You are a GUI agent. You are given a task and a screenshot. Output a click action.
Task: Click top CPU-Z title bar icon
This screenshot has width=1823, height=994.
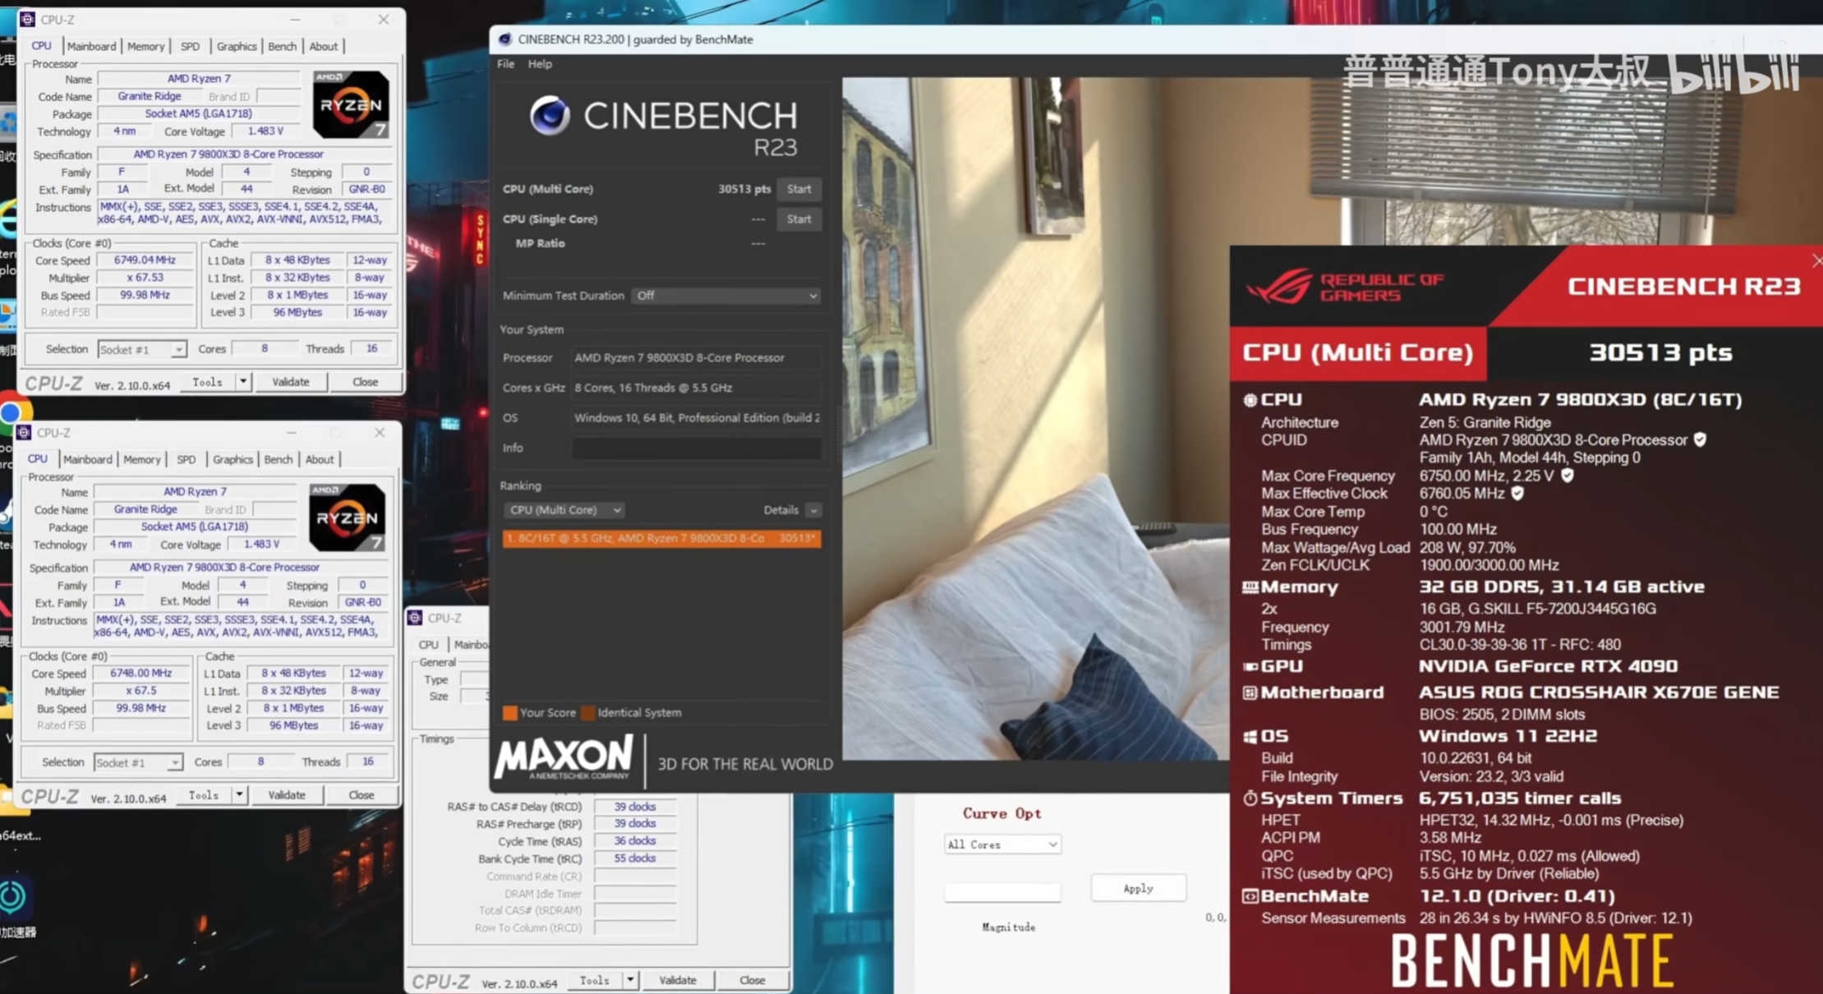[27, 19]
